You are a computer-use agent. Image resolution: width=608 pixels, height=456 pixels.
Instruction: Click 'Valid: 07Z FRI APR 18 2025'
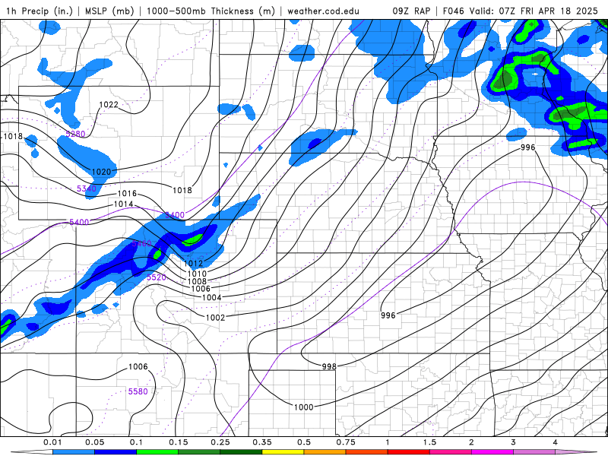[534, 11]
